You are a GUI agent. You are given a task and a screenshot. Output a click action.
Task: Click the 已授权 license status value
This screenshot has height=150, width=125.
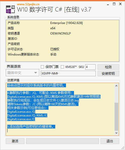tap(55, 49)
